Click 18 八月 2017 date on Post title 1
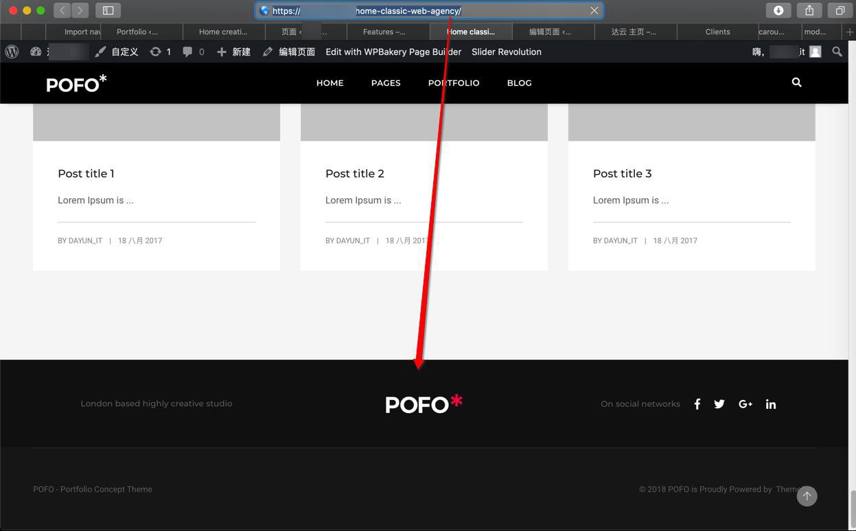This screenshot has height=531, width=856. pyautogui.click(x=140, y=241)
